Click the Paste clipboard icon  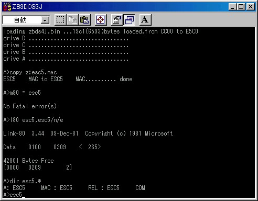pos(84,20)
